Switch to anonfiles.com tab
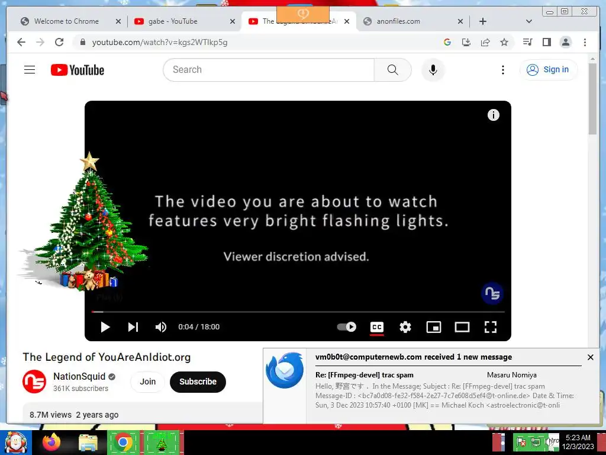The height and width of the screenshot is (455, 606). [x=398, y=21]
